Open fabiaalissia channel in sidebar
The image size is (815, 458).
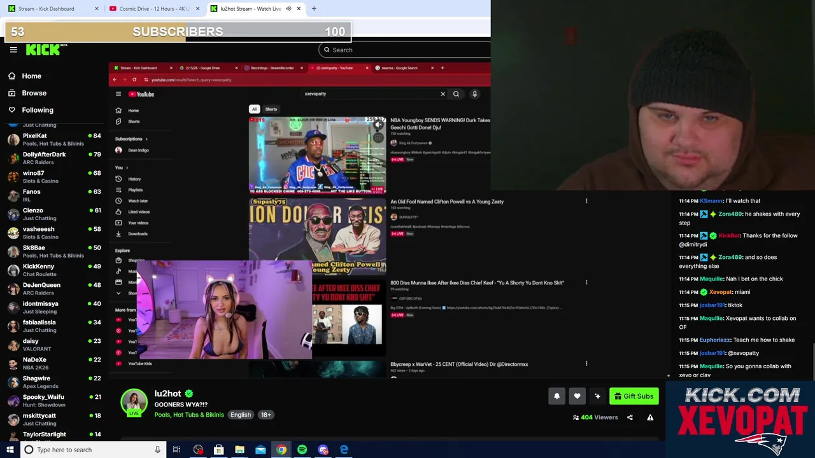54,326
